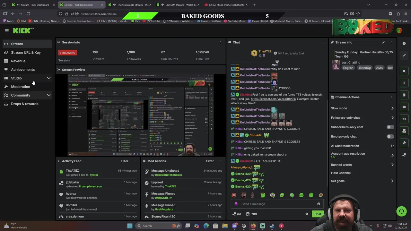411x231 pixels.
Task: Click info icon in right sidebar
Action: (404, 43)
